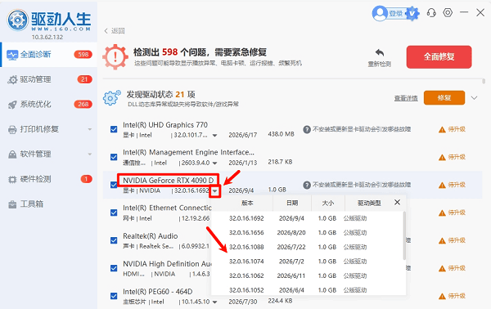
Task: Open the 驱动管理 section
Action: click(x=49, y=79)
